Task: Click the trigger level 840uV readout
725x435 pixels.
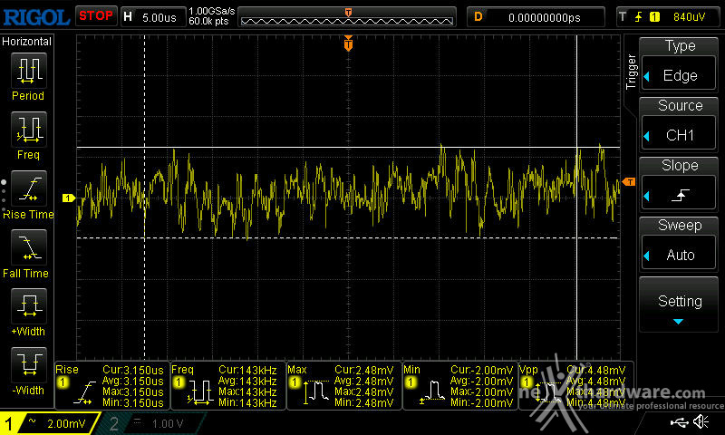Action: (x=689, y=17)
